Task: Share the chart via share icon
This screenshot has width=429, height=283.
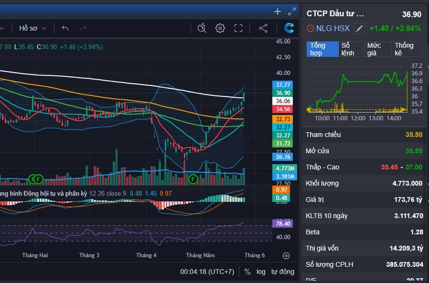Action: tap(263, 28)
